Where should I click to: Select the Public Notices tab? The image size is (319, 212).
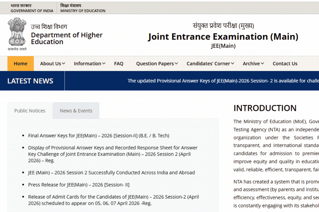point(30,111)
